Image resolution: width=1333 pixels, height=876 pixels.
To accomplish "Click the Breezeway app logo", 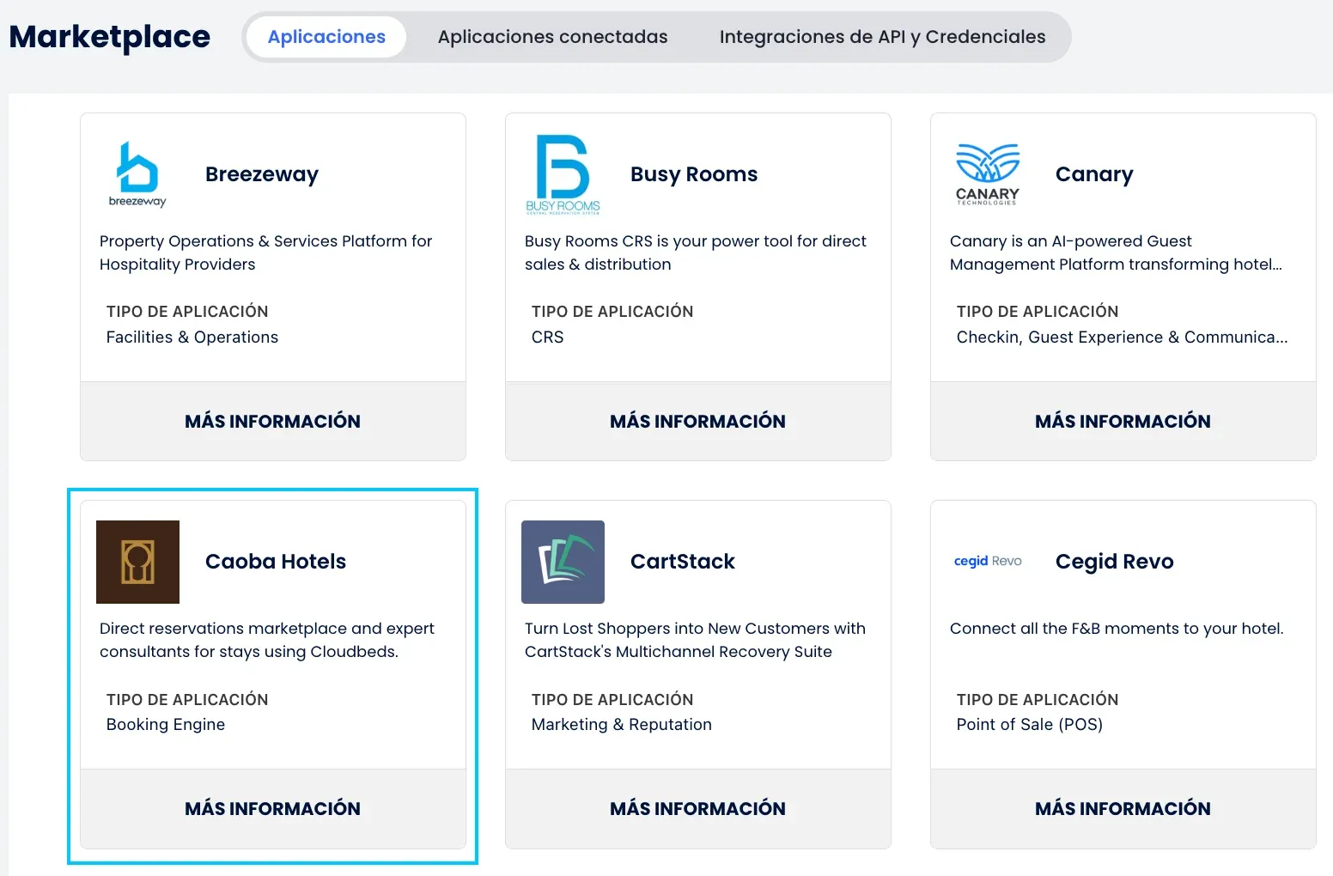I will click(x=137, y=174).
